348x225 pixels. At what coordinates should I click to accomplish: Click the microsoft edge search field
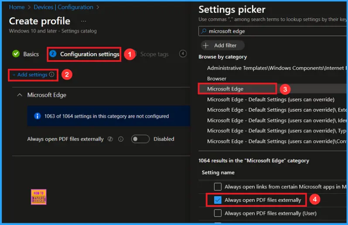[273, 31]
